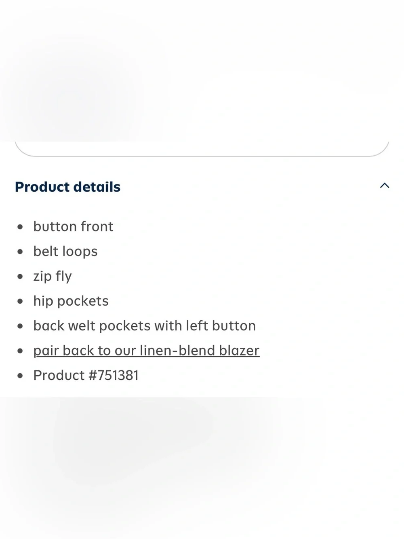This screenshot has width=404, height=539.
Task: Click the bullet beside Product #751381
Action: [20, 376]
